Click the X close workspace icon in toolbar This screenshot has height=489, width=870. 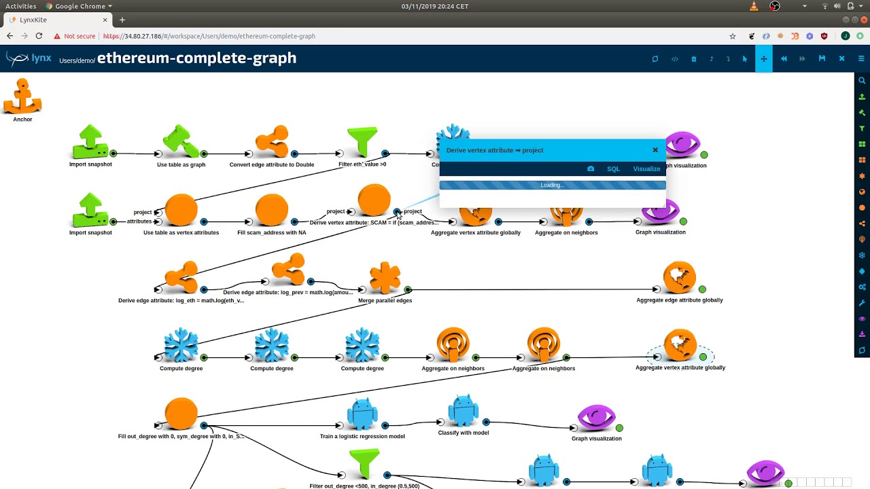pyautogui.click(x=841, y=59)
